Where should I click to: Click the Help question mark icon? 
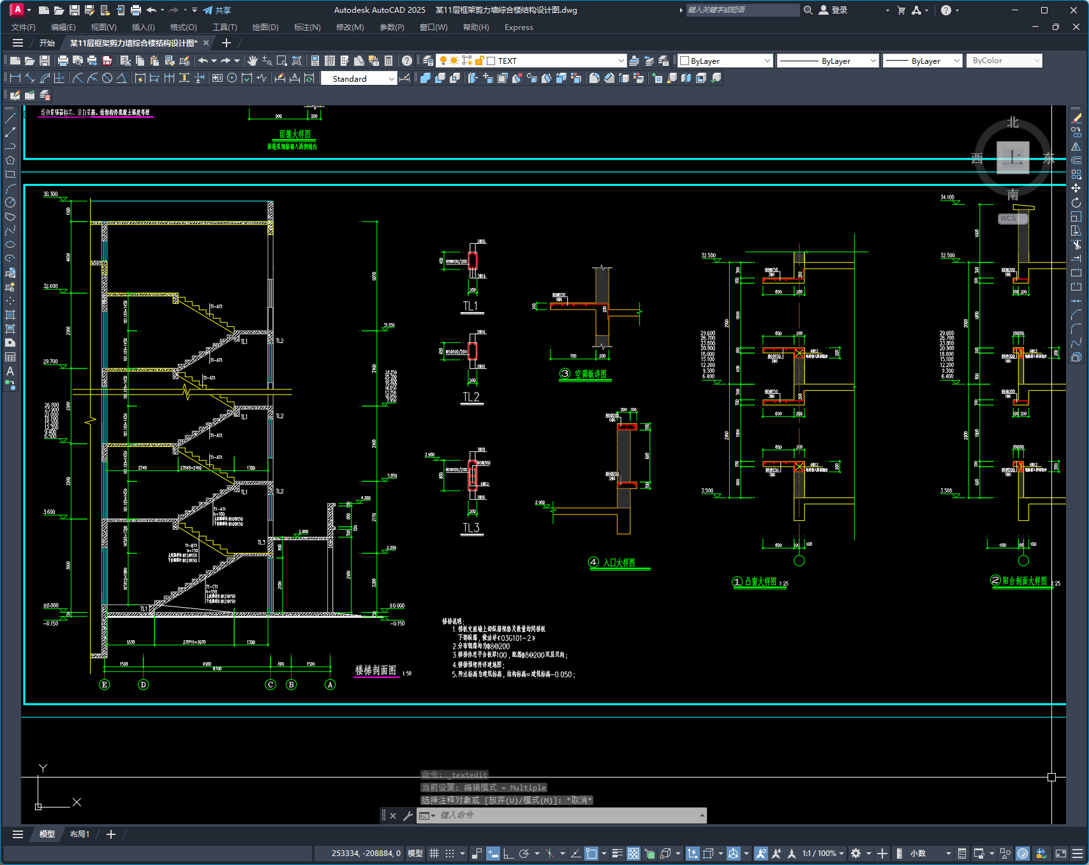point(407,61)
